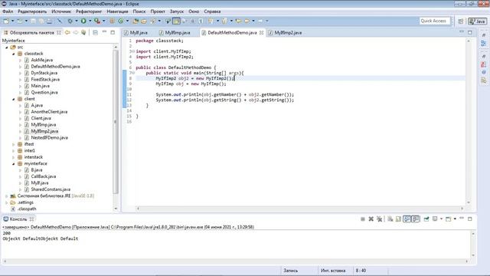The width and height of the screenshot is (490, 276).
Task: Go back to previous edit location
Action: click(238, 21)
